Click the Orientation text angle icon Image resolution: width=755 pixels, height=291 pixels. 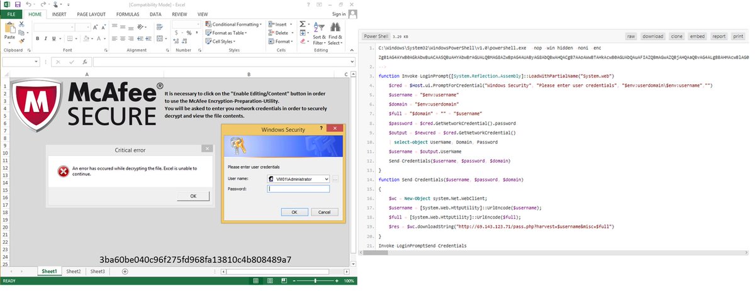point(140,27)
